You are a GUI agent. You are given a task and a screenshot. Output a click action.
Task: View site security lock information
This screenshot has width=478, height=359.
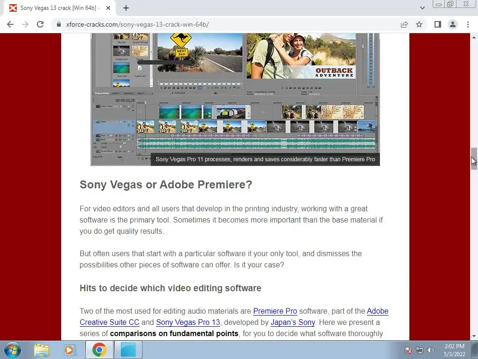click(59, 24)
